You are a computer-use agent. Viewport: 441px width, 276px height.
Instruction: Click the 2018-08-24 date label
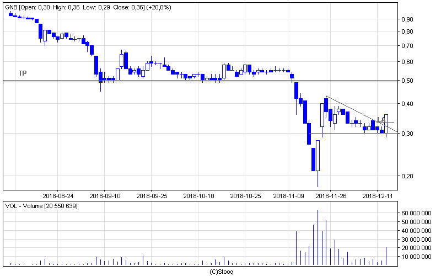(x=58, y=196)
